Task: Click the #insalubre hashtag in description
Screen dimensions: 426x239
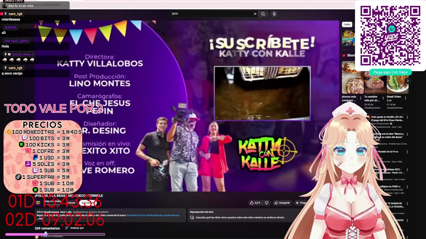Action: coord(131,215)
